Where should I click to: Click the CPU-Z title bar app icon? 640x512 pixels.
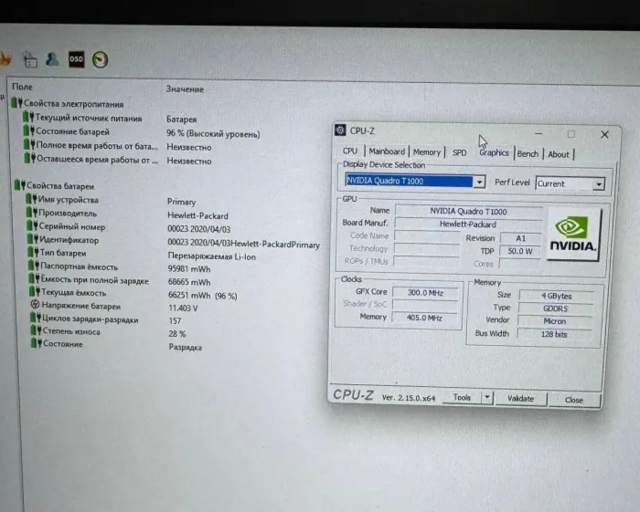pos(340,131)
